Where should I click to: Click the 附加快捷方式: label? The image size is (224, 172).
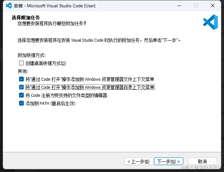click(31, 55)
